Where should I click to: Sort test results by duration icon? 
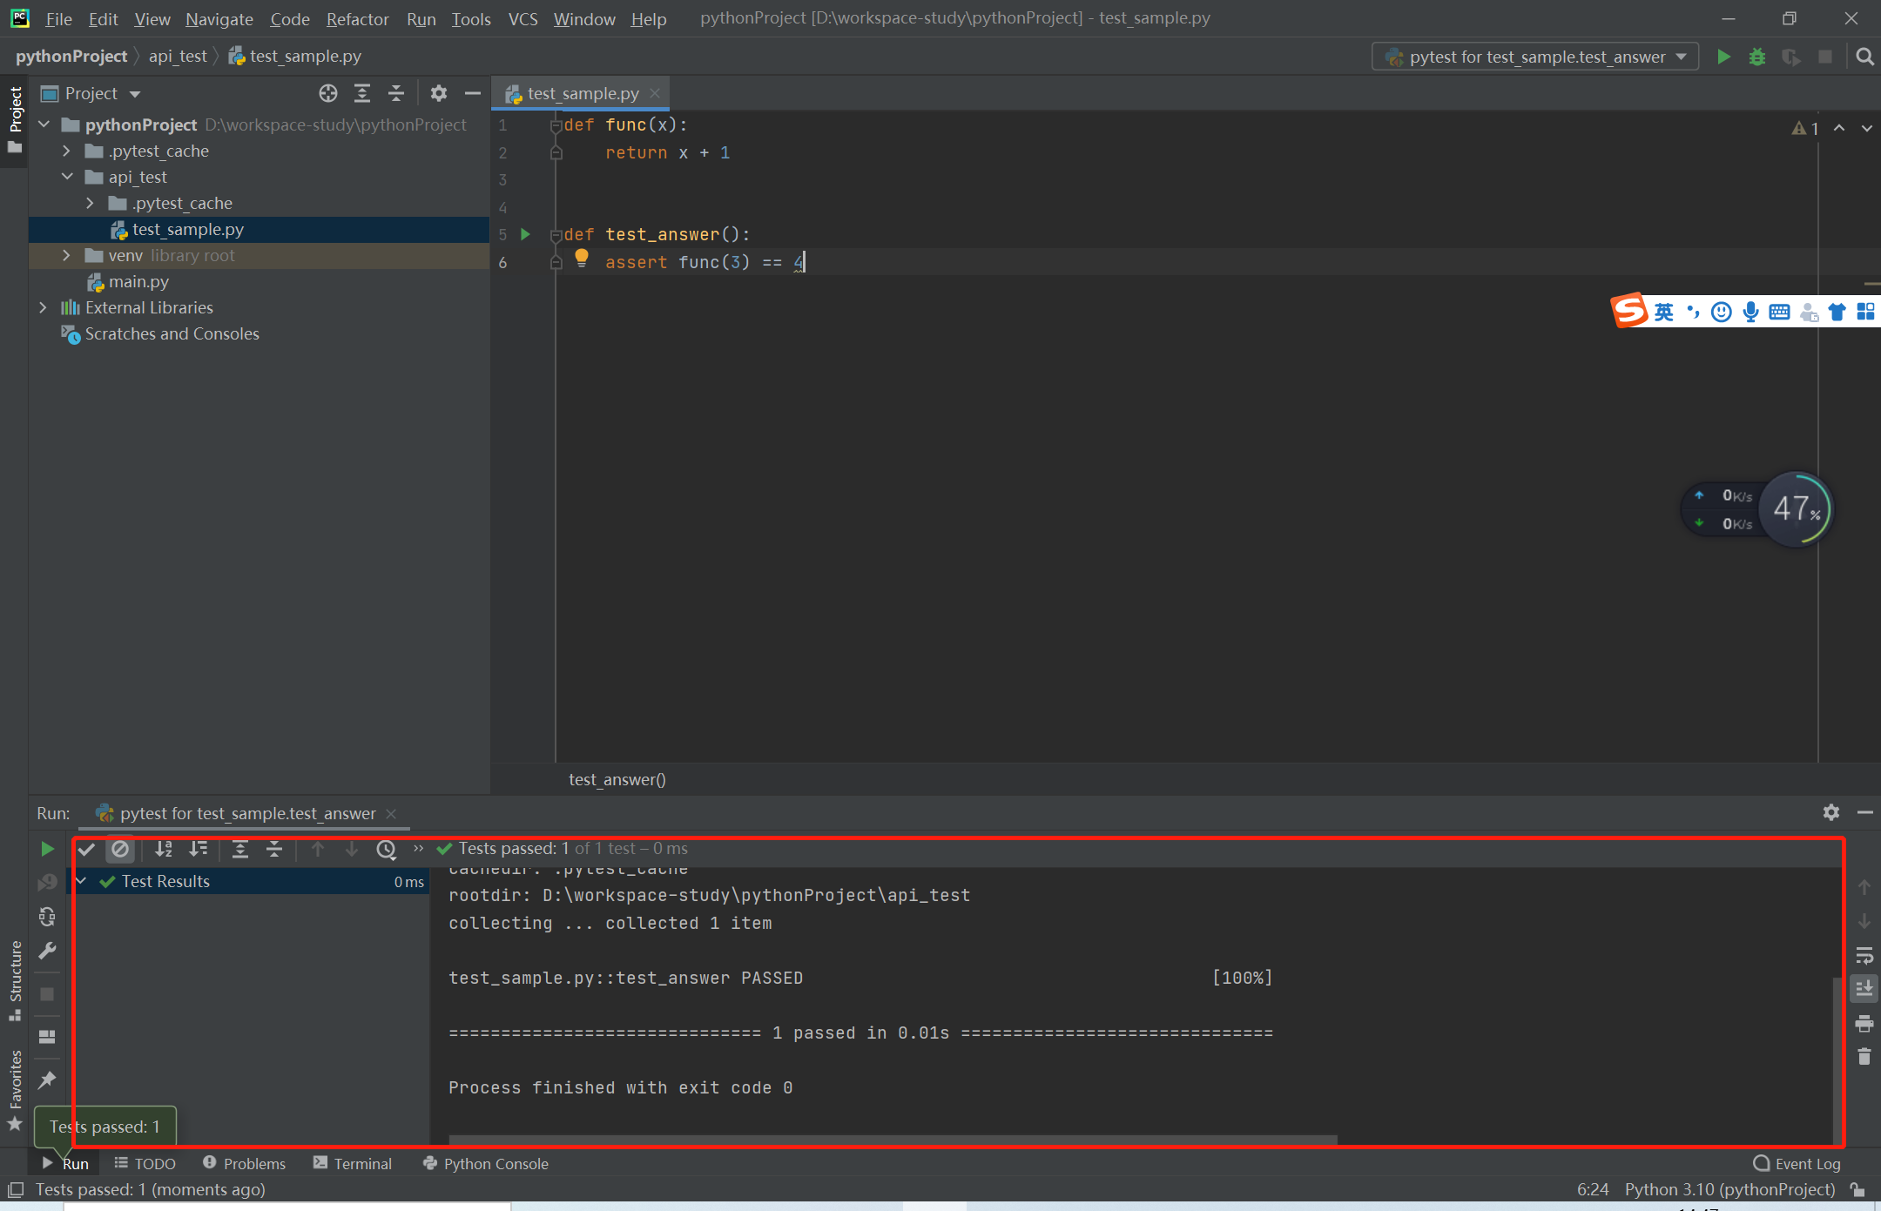[x=199, y=849]
